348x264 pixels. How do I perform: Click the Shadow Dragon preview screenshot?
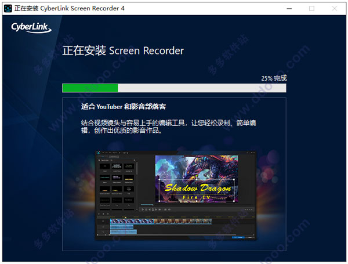coord(176,195)
